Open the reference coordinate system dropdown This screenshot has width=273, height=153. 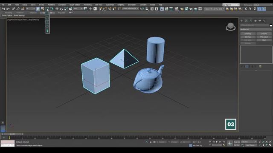[x=78, y=8]
